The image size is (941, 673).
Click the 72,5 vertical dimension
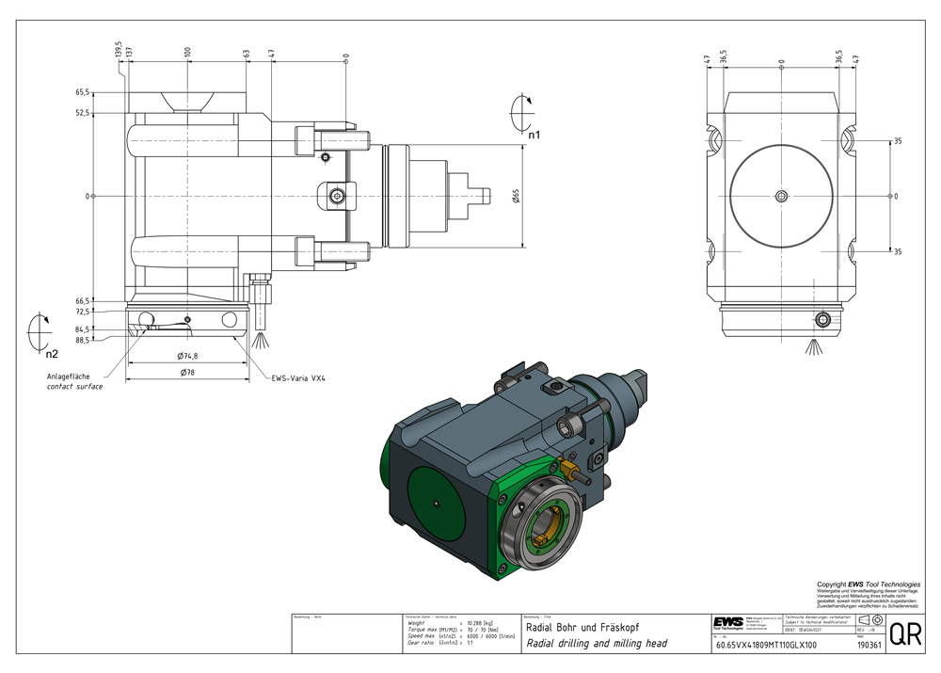[83, 312]
